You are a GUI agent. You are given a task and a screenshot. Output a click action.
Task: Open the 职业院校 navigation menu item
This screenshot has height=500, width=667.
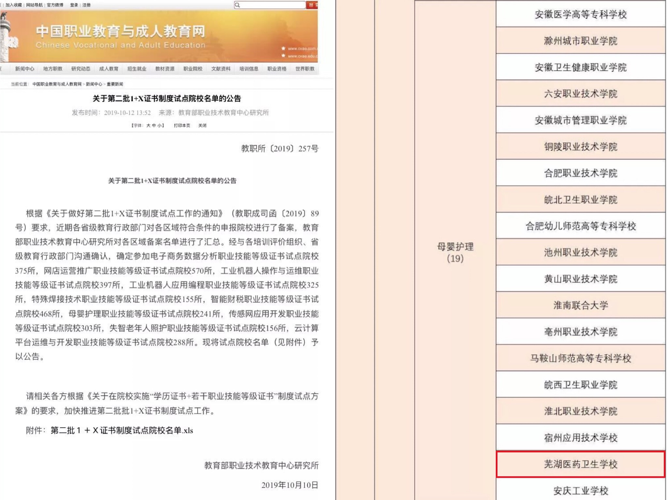(193, 69)
